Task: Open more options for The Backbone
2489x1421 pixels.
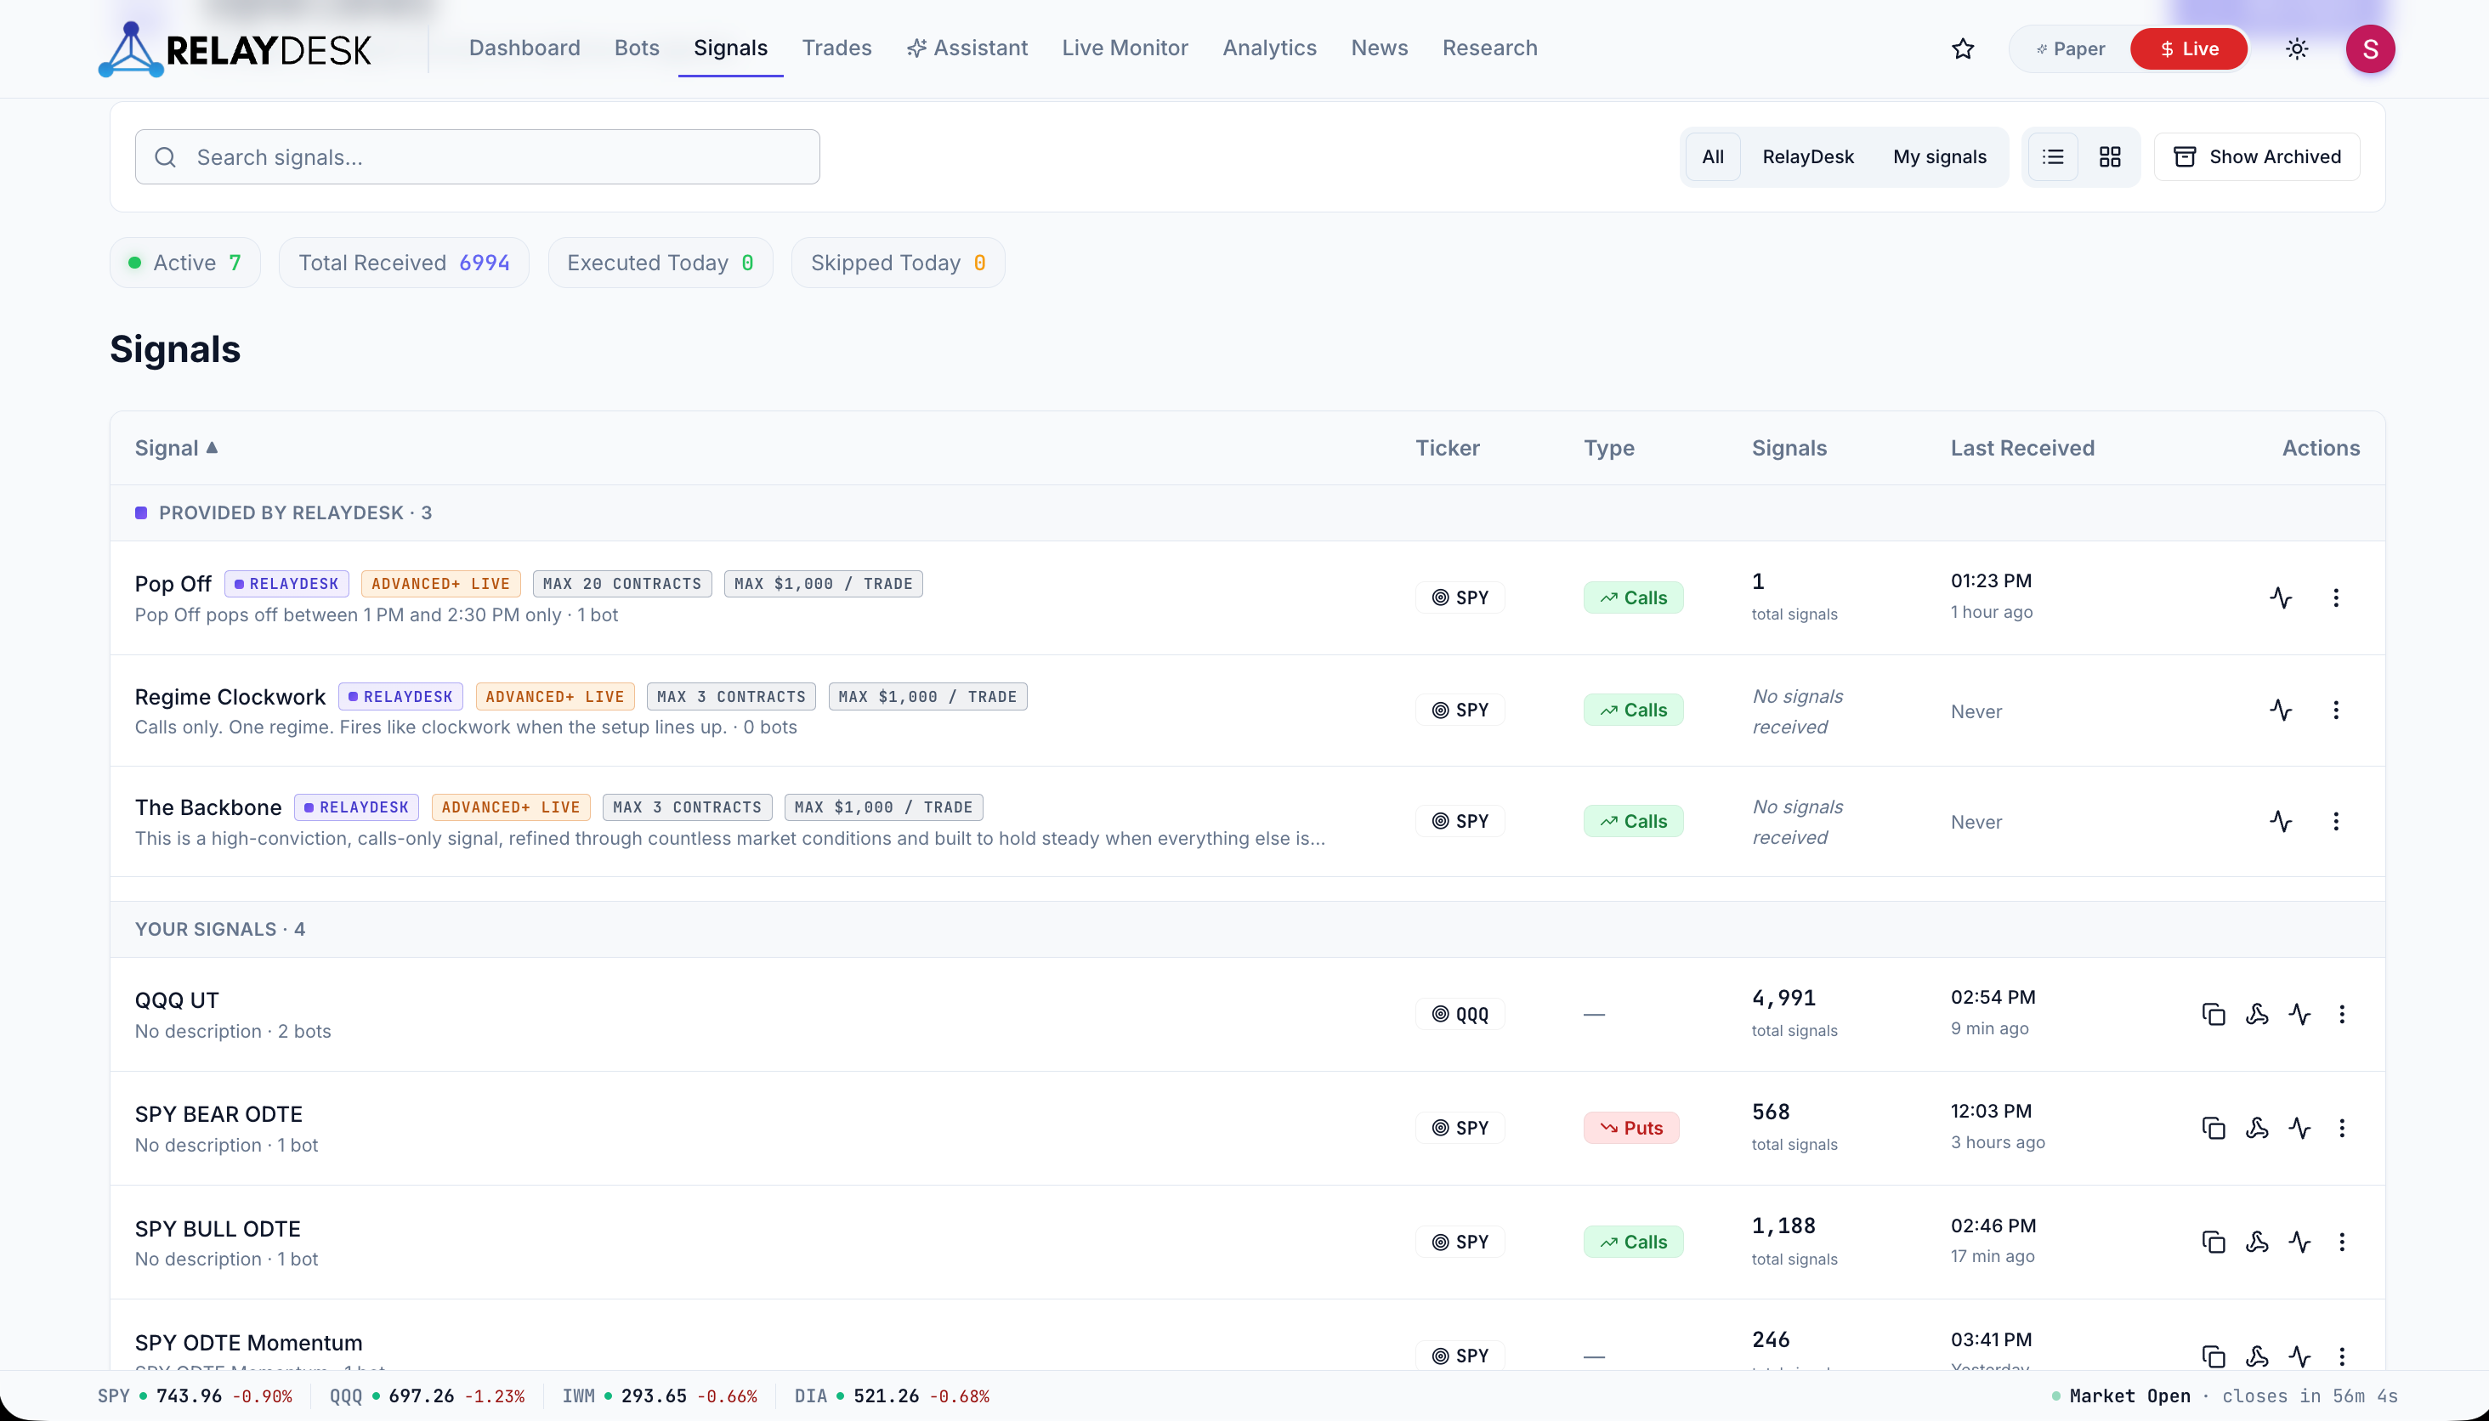Action: click(x=2336, y=821)
